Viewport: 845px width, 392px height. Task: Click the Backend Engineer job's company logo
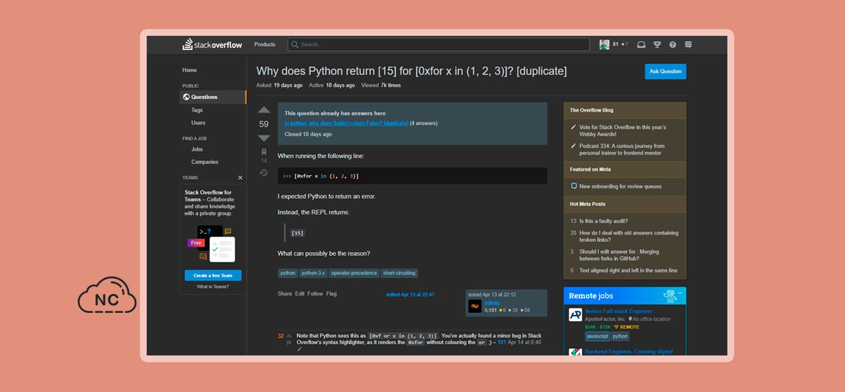pos(575,351)
